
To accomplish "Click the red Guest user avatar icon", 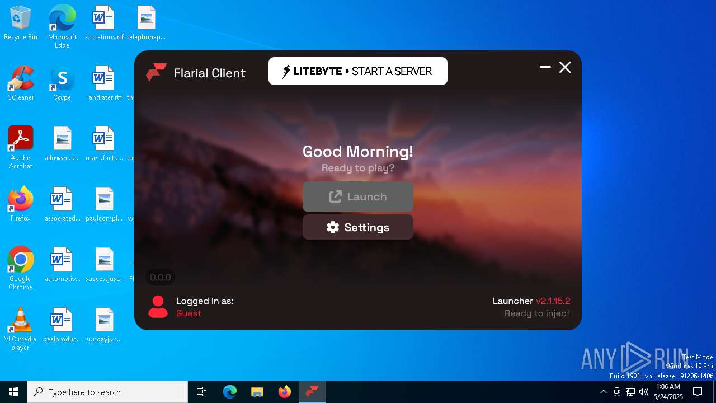I will click(x=158, y=307).
